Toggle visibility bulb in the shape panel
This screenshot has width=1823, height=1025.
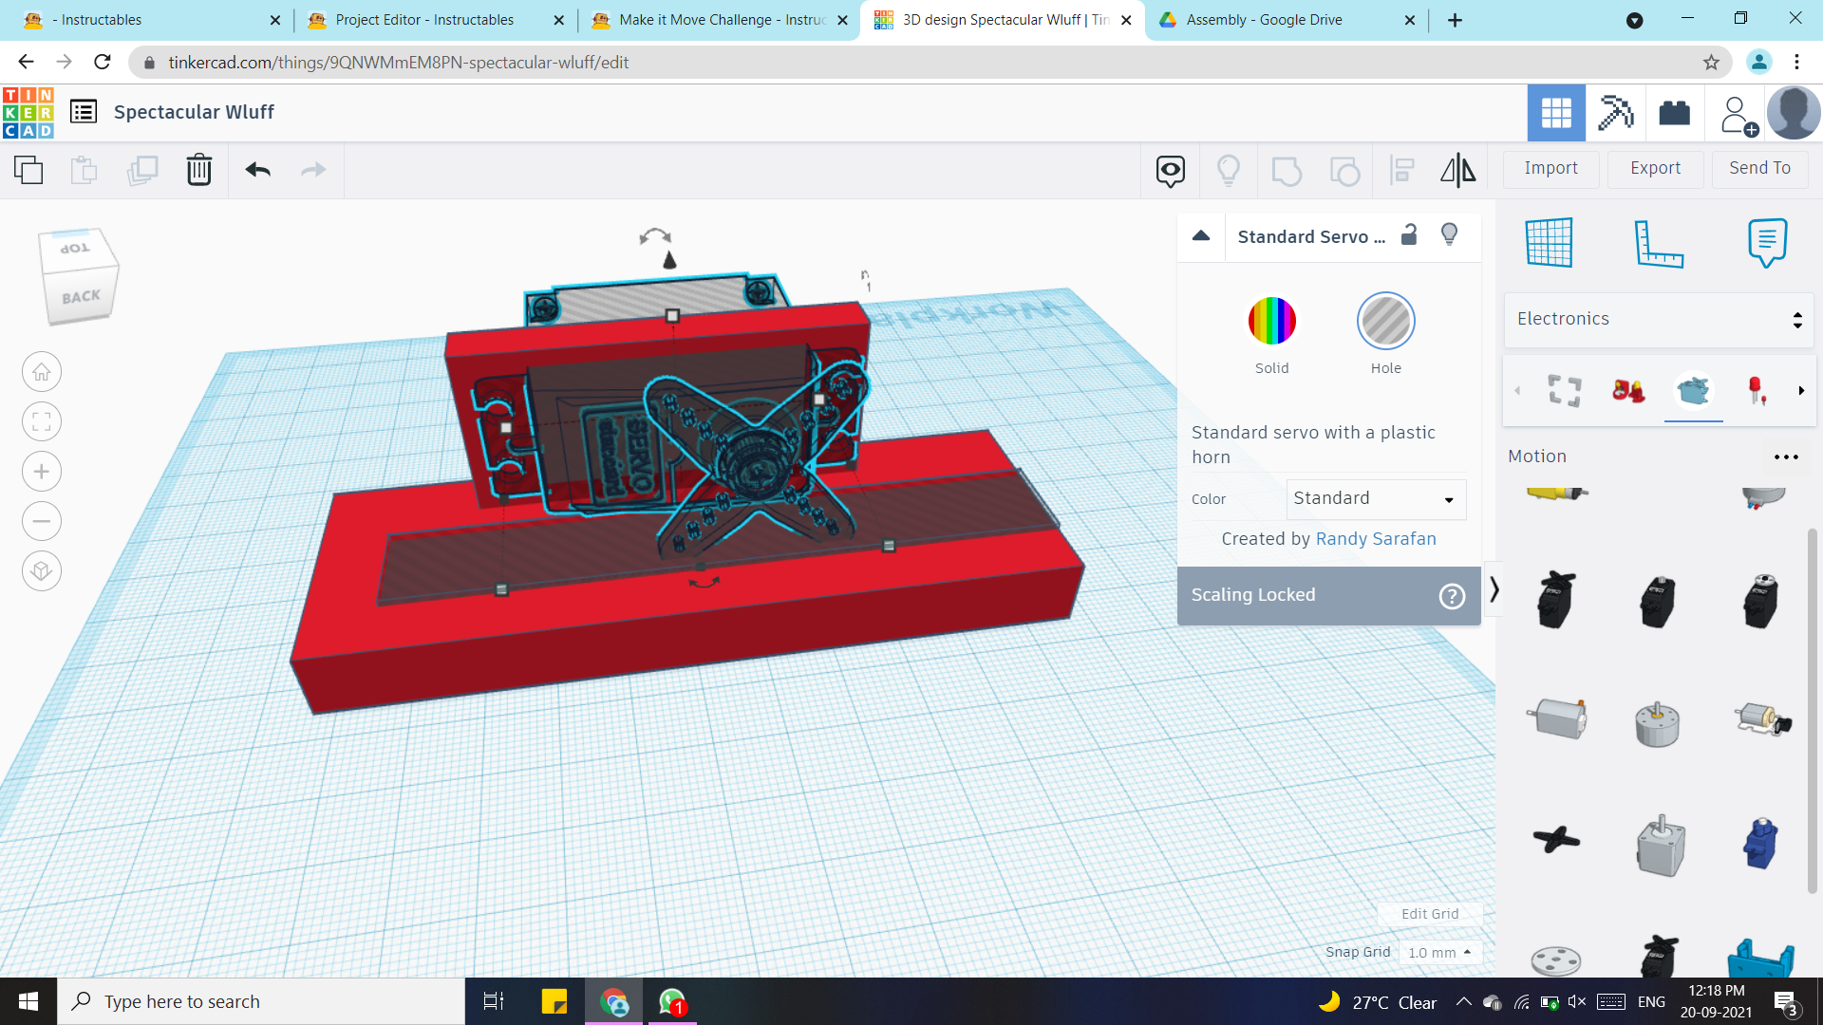[1449, 235]
